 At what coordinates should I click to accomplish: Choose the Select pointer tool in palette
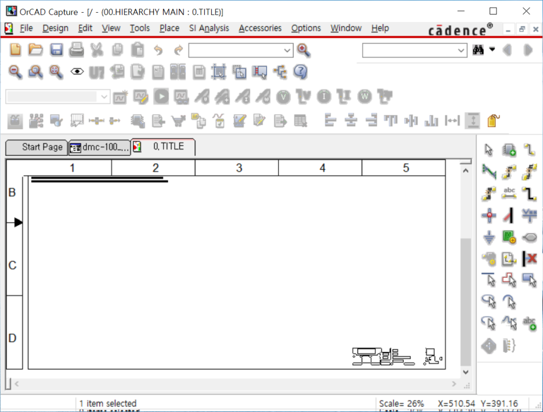coord(488,150)
